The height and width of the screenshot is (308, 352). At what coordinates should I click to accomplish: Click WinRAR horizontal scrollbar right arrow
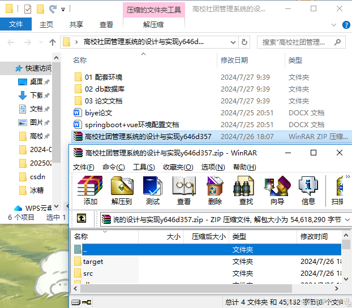(x=337, y=288)
